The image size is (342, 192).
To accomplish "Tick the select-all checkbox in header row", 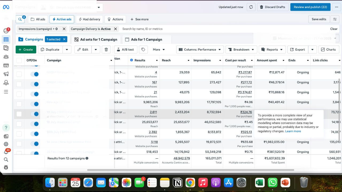I will pyautogui.click(x=19, y=61).
